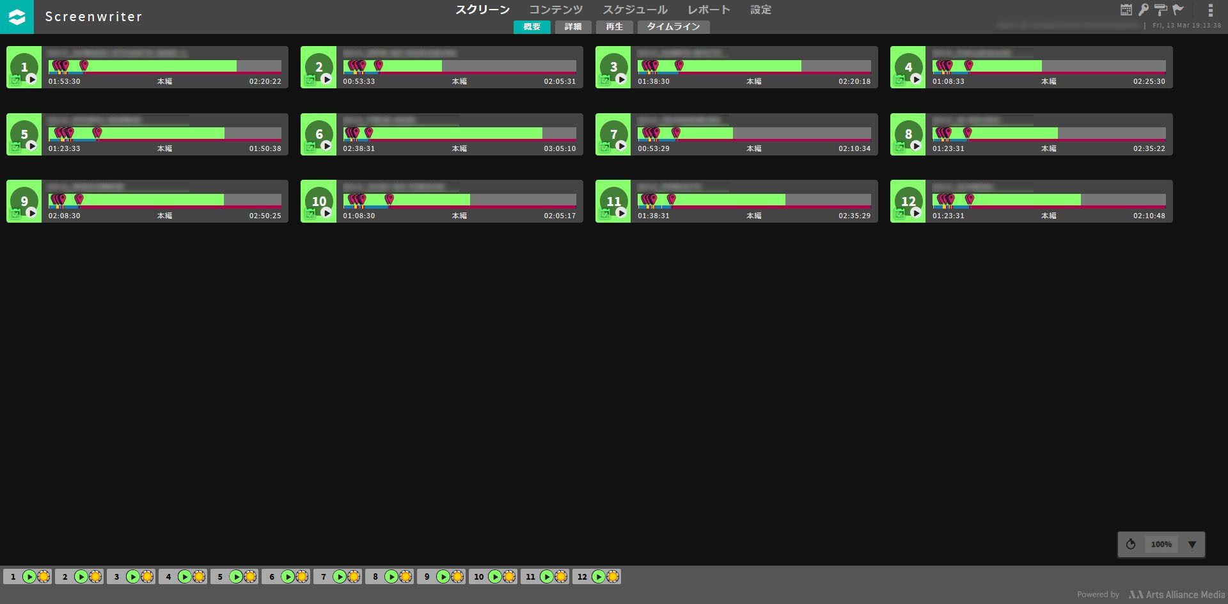The width and height of the screenshot is (1228, 604).
Task: Click the 100% zoom value field
Action: pos(1161,544)
